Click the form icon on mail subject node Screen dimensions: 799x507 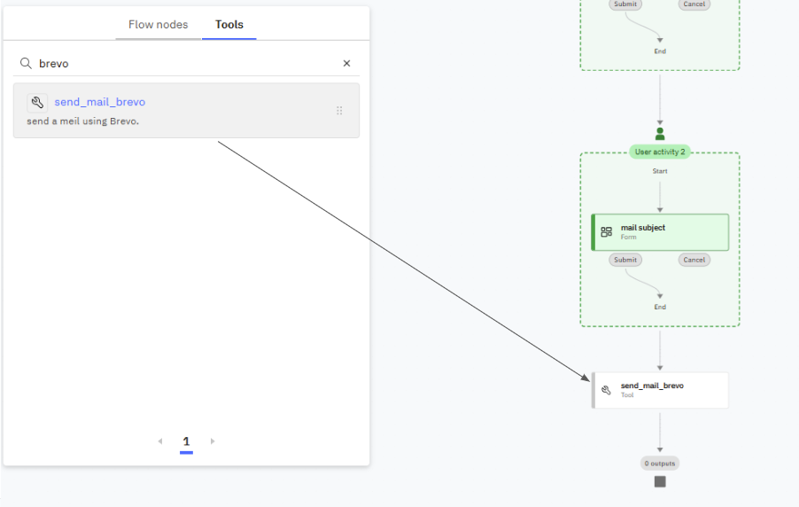tap(607, 232)
